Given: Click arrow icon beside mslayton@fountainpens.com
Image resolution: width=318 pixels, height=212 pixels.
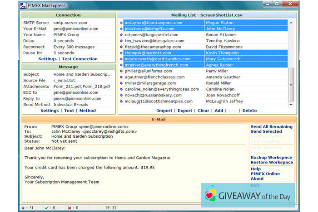Looking at the screenshot, I should pos(121,23).
